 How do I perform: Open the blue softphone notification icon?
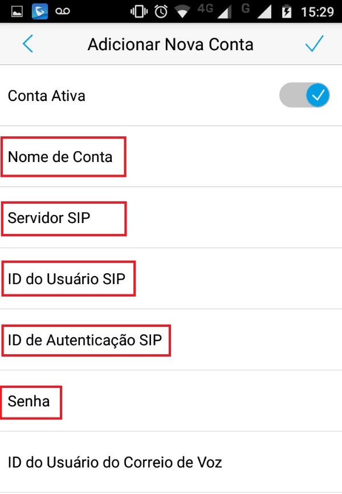(39, 11)
